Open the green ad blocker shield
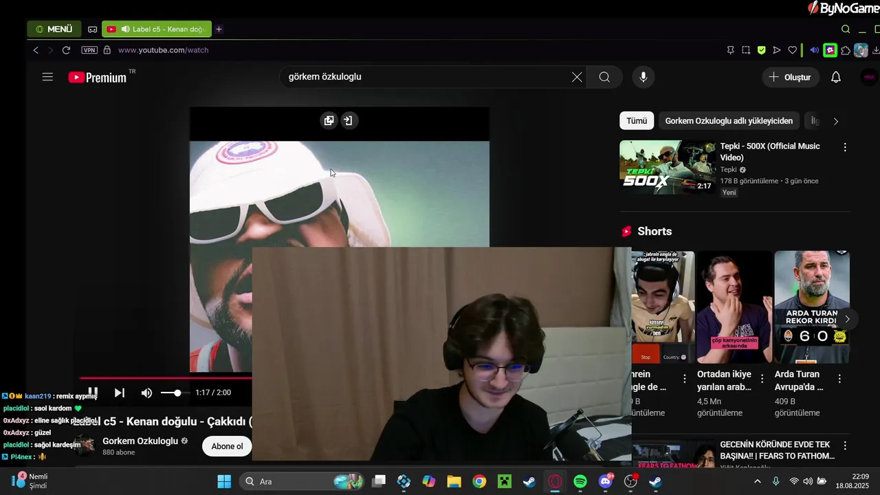 (x=762, y=50)
